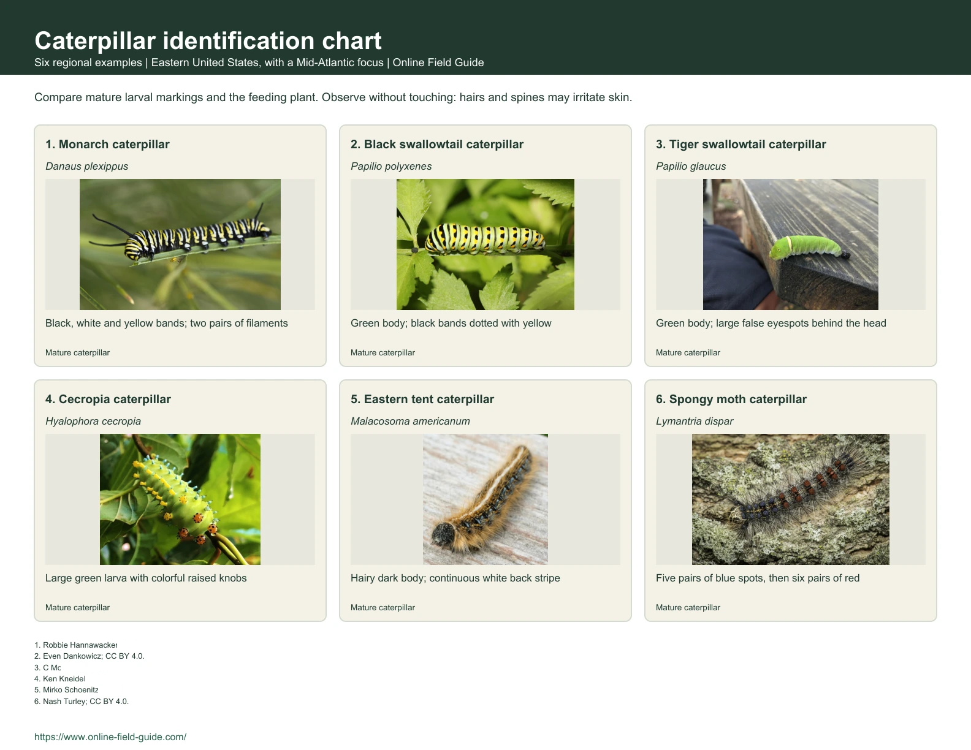Select the 'large false eyespots behind the head' text
The height and width of the screenshot is (750, 971).
(801, 323)
